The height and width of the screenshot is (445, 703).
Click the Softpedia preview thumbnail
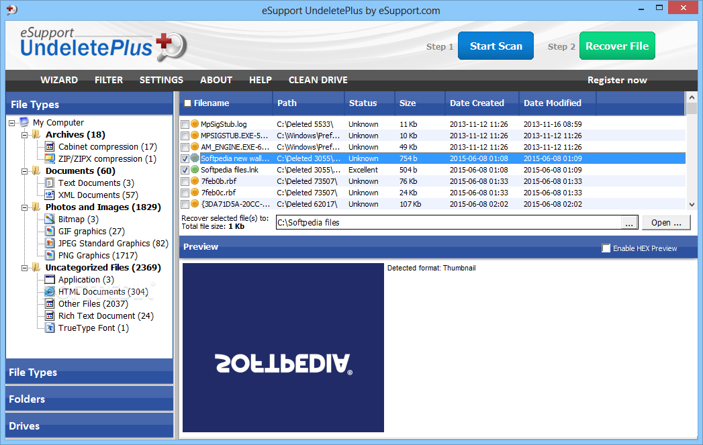pyautogui.click(x=283, y=347)
